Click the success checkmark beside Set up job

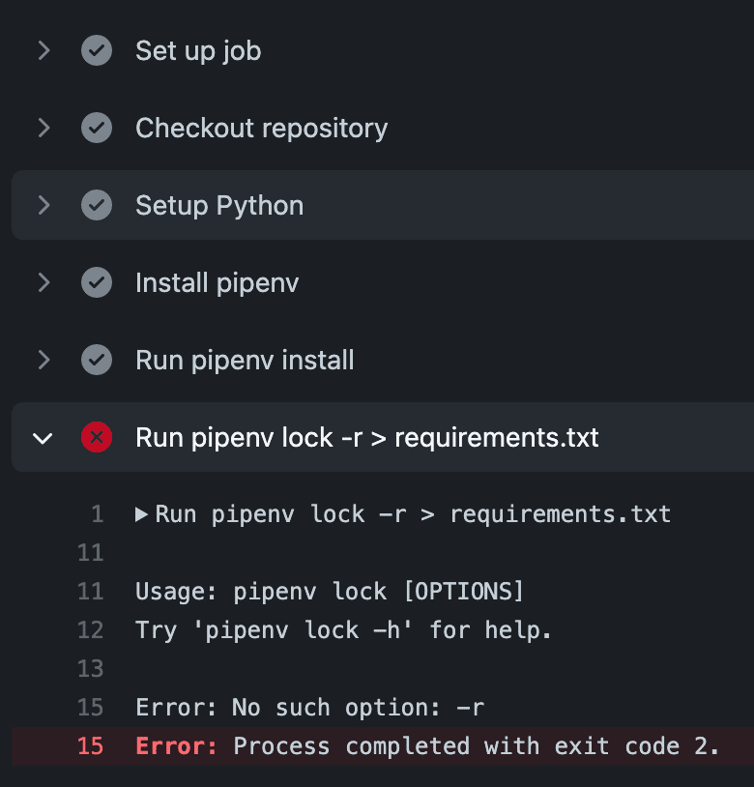click(x=97, y=50)
